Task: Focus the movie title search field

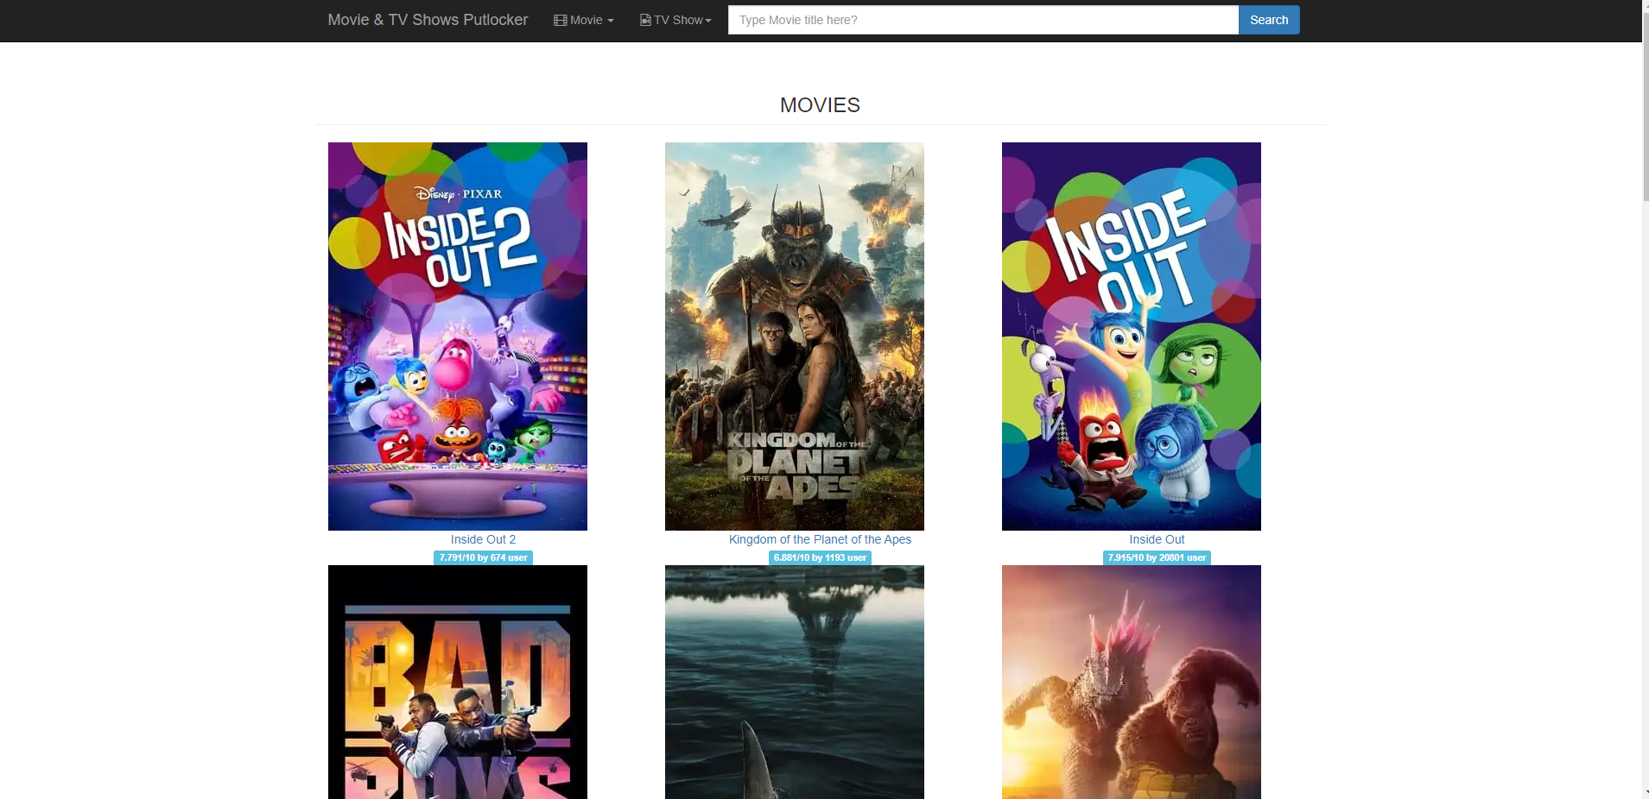Action: [982, 20]
